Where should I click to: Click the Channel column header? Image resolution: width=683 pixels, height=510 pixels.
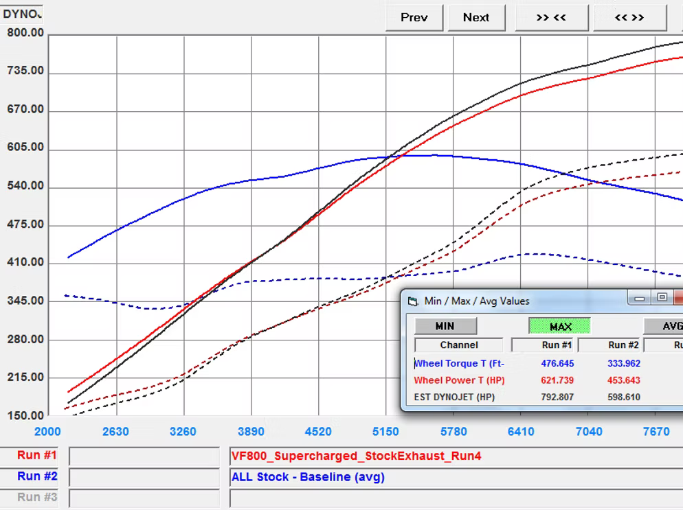click(458, 345)
